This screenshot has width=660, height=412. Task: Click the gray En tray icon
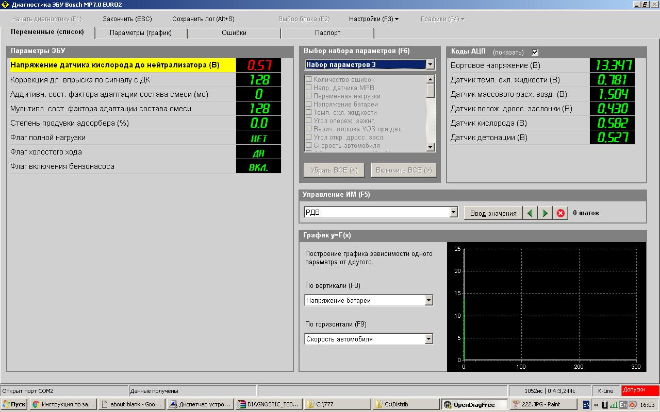point(623,405)
